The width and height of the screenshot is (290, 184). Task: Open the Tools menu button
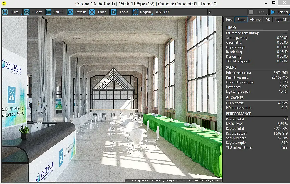click(x=120, y=12)
